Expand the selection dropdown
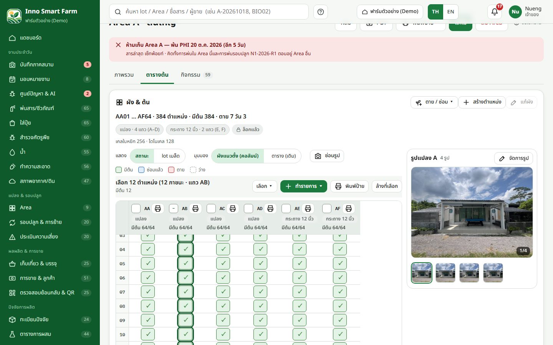553x345 pixels. (x=265, y=186)
